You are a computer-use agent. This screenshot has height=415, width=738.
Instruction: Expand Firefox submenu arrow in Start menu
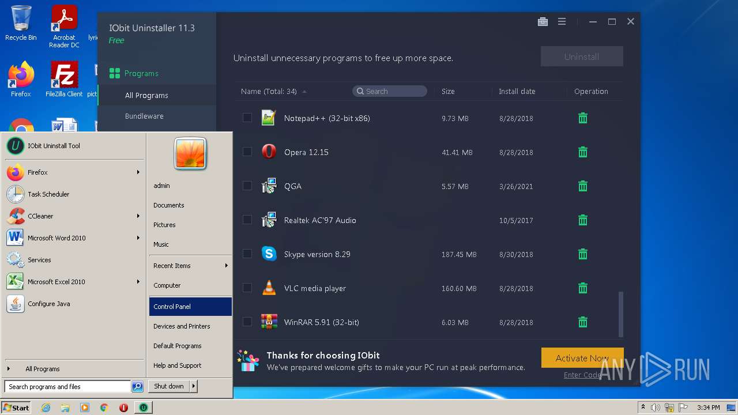138,172
